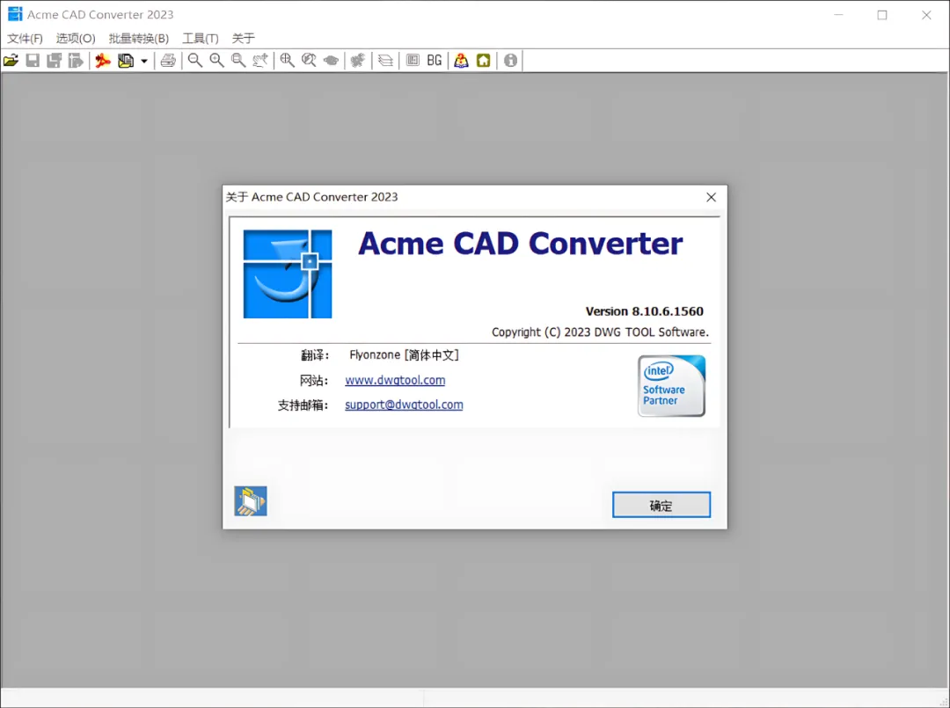Click the Open file folder icon
Image resolution: width=950 pixels, height=708 pixels.
[11, 61]
